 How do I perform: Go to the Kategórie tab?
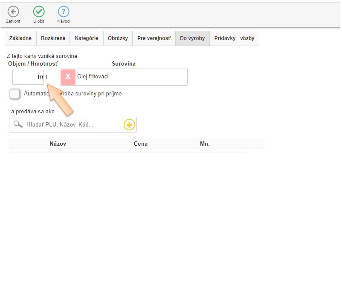(x=87, y=38)
